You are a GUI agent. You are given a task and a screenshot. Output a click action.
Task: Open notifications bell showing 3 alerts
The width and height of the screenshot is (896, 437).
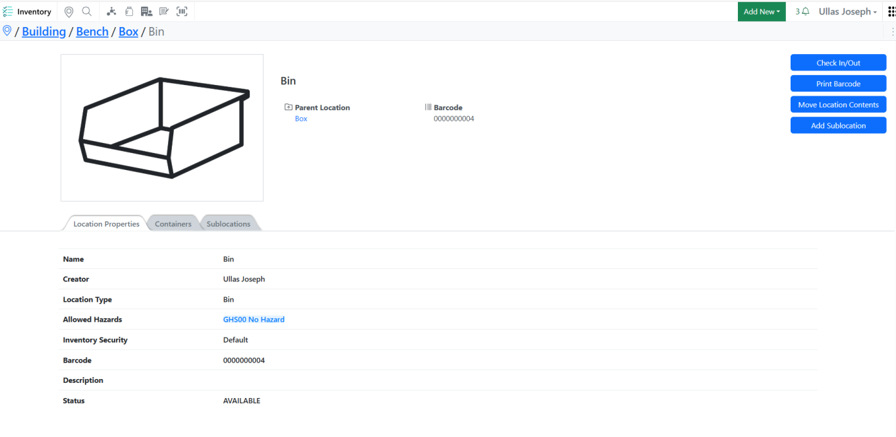pos(802,11)
